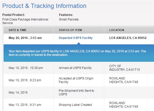This screenshot has width=154, height=111.
Task: Select the May 14, 2016 date cell
Action: 18,93
